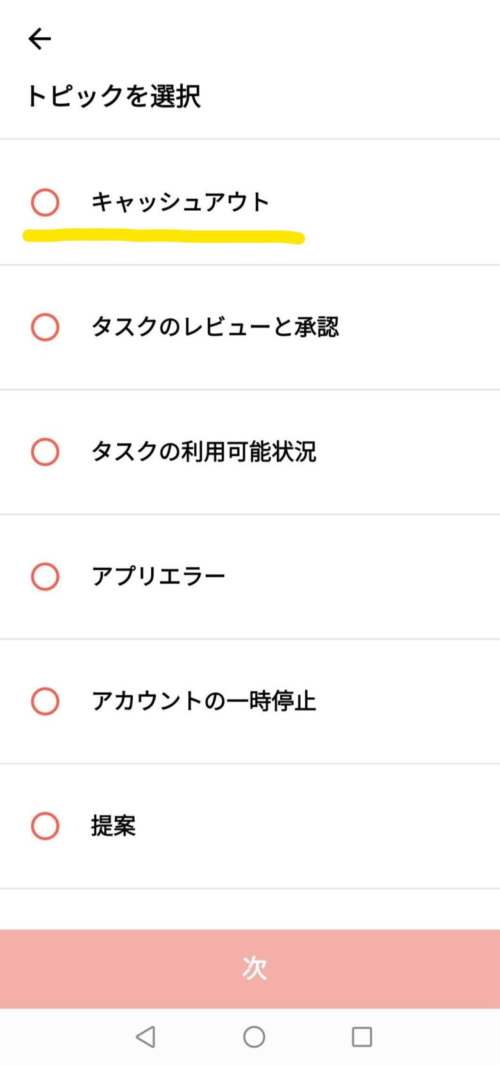Tap the タスクのレビューと承認 label text
This screenshot has width=500, height=1065.
[215, 327]
